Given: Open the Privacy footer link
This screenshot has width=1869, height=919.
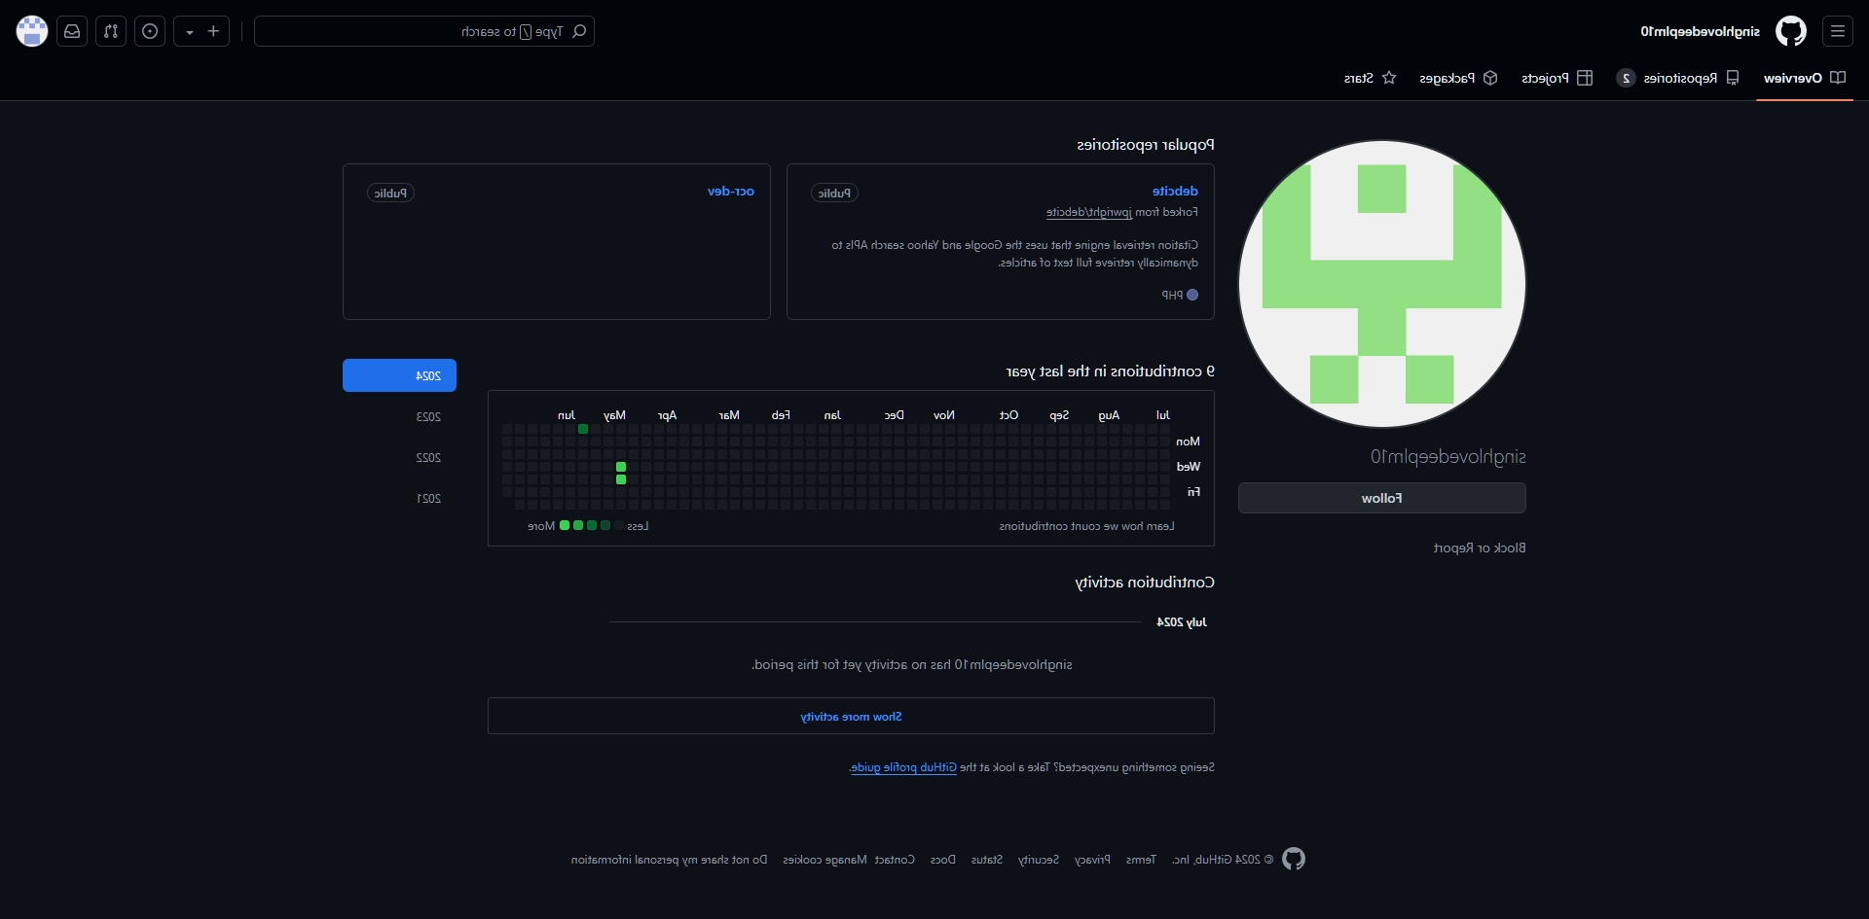Looking at the screenshot, I should [1092, 860].
